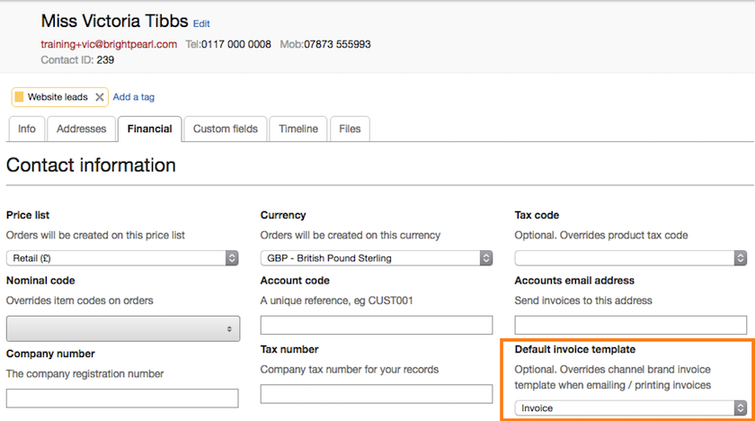The width and height of the screenshot is (755, 421).
Task: Click the Website leads tag label
Action: (x=58, y=97)
